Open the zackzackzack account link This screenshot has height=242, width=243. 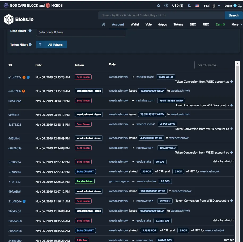coord(145,77)
